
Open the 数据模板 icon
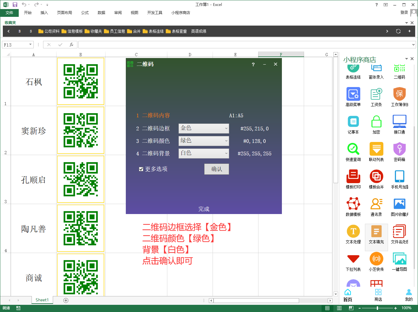coord(353,204)
